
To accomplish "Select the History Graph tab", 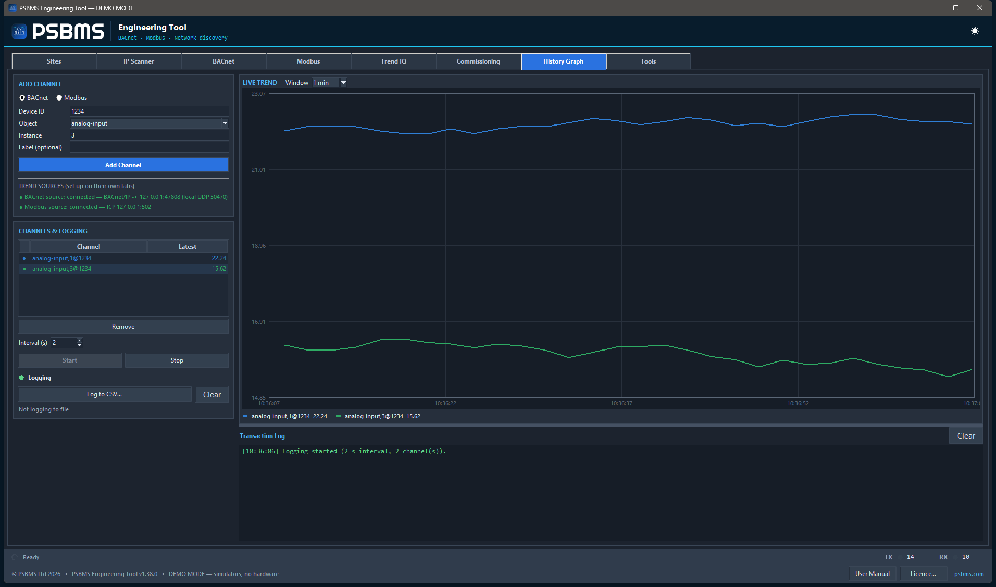I will 564,61.
